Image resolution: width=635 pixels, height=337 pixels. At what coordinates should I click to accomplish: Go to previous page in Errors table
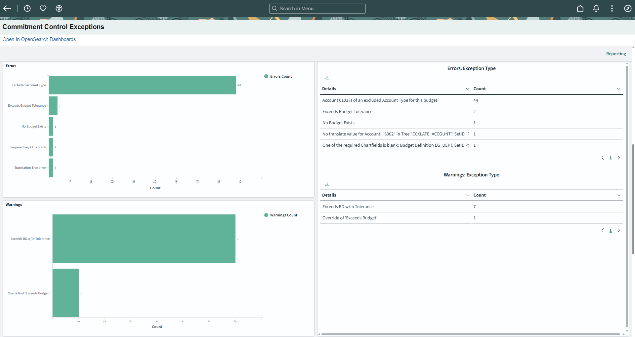(603, 158)
